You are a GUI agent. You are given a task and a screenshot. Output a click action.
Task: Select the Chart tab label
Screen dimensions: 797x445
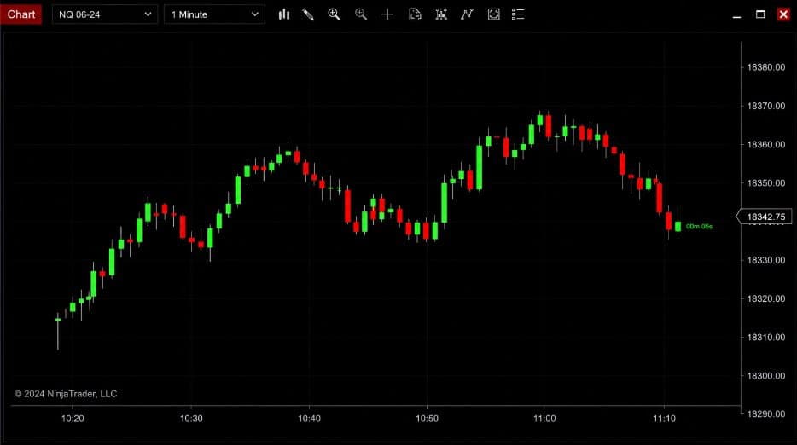pos(20,14)
